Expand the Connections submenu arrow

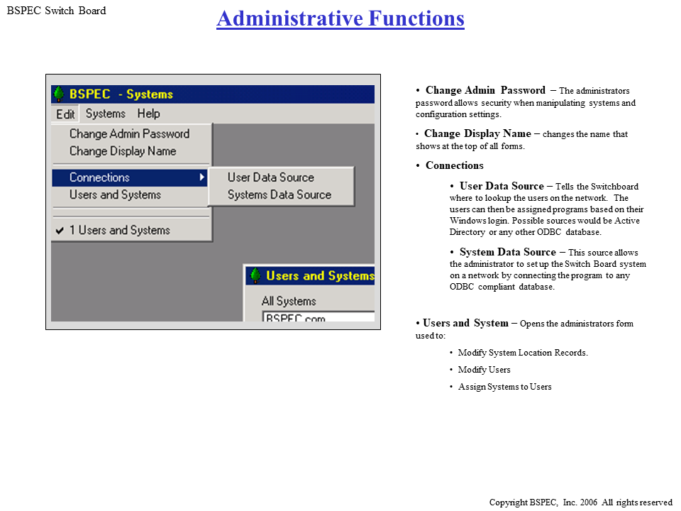coord(202,177)
